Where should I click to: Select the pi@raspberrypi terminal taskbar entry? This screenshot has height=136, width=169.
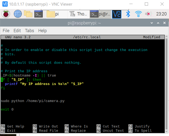coord(100,14)
